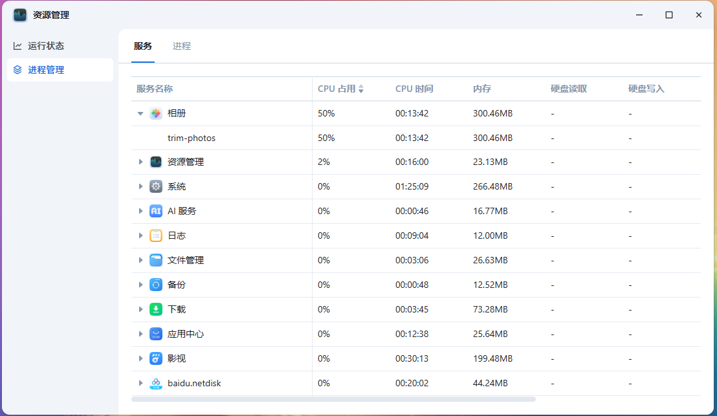Minimize the 资源管理 window

pyautogui.click(x=639, y=15)
